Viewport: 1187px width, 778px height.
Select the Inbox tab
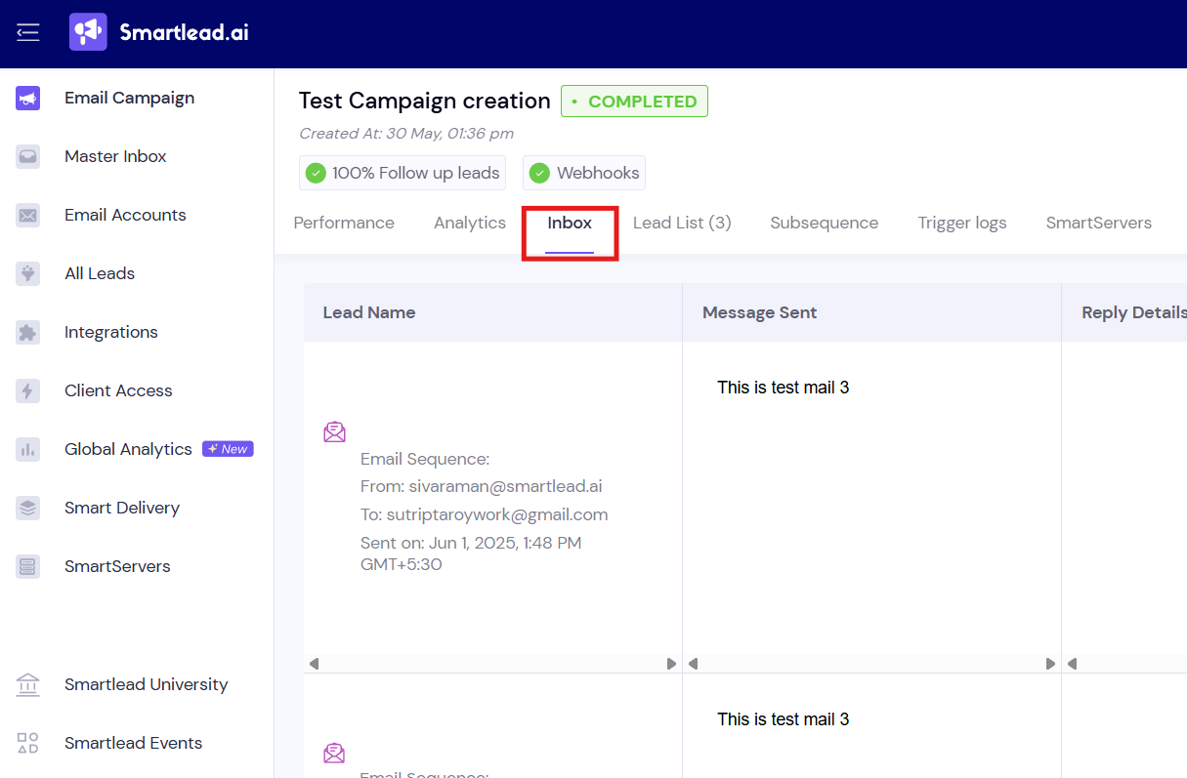click(x=570, y=223)
